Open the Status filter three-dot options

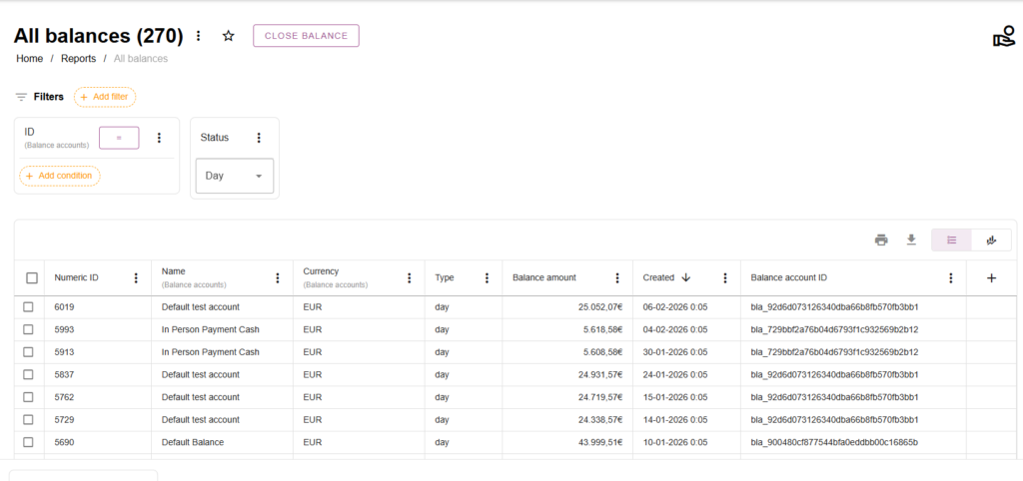(259, 138)
